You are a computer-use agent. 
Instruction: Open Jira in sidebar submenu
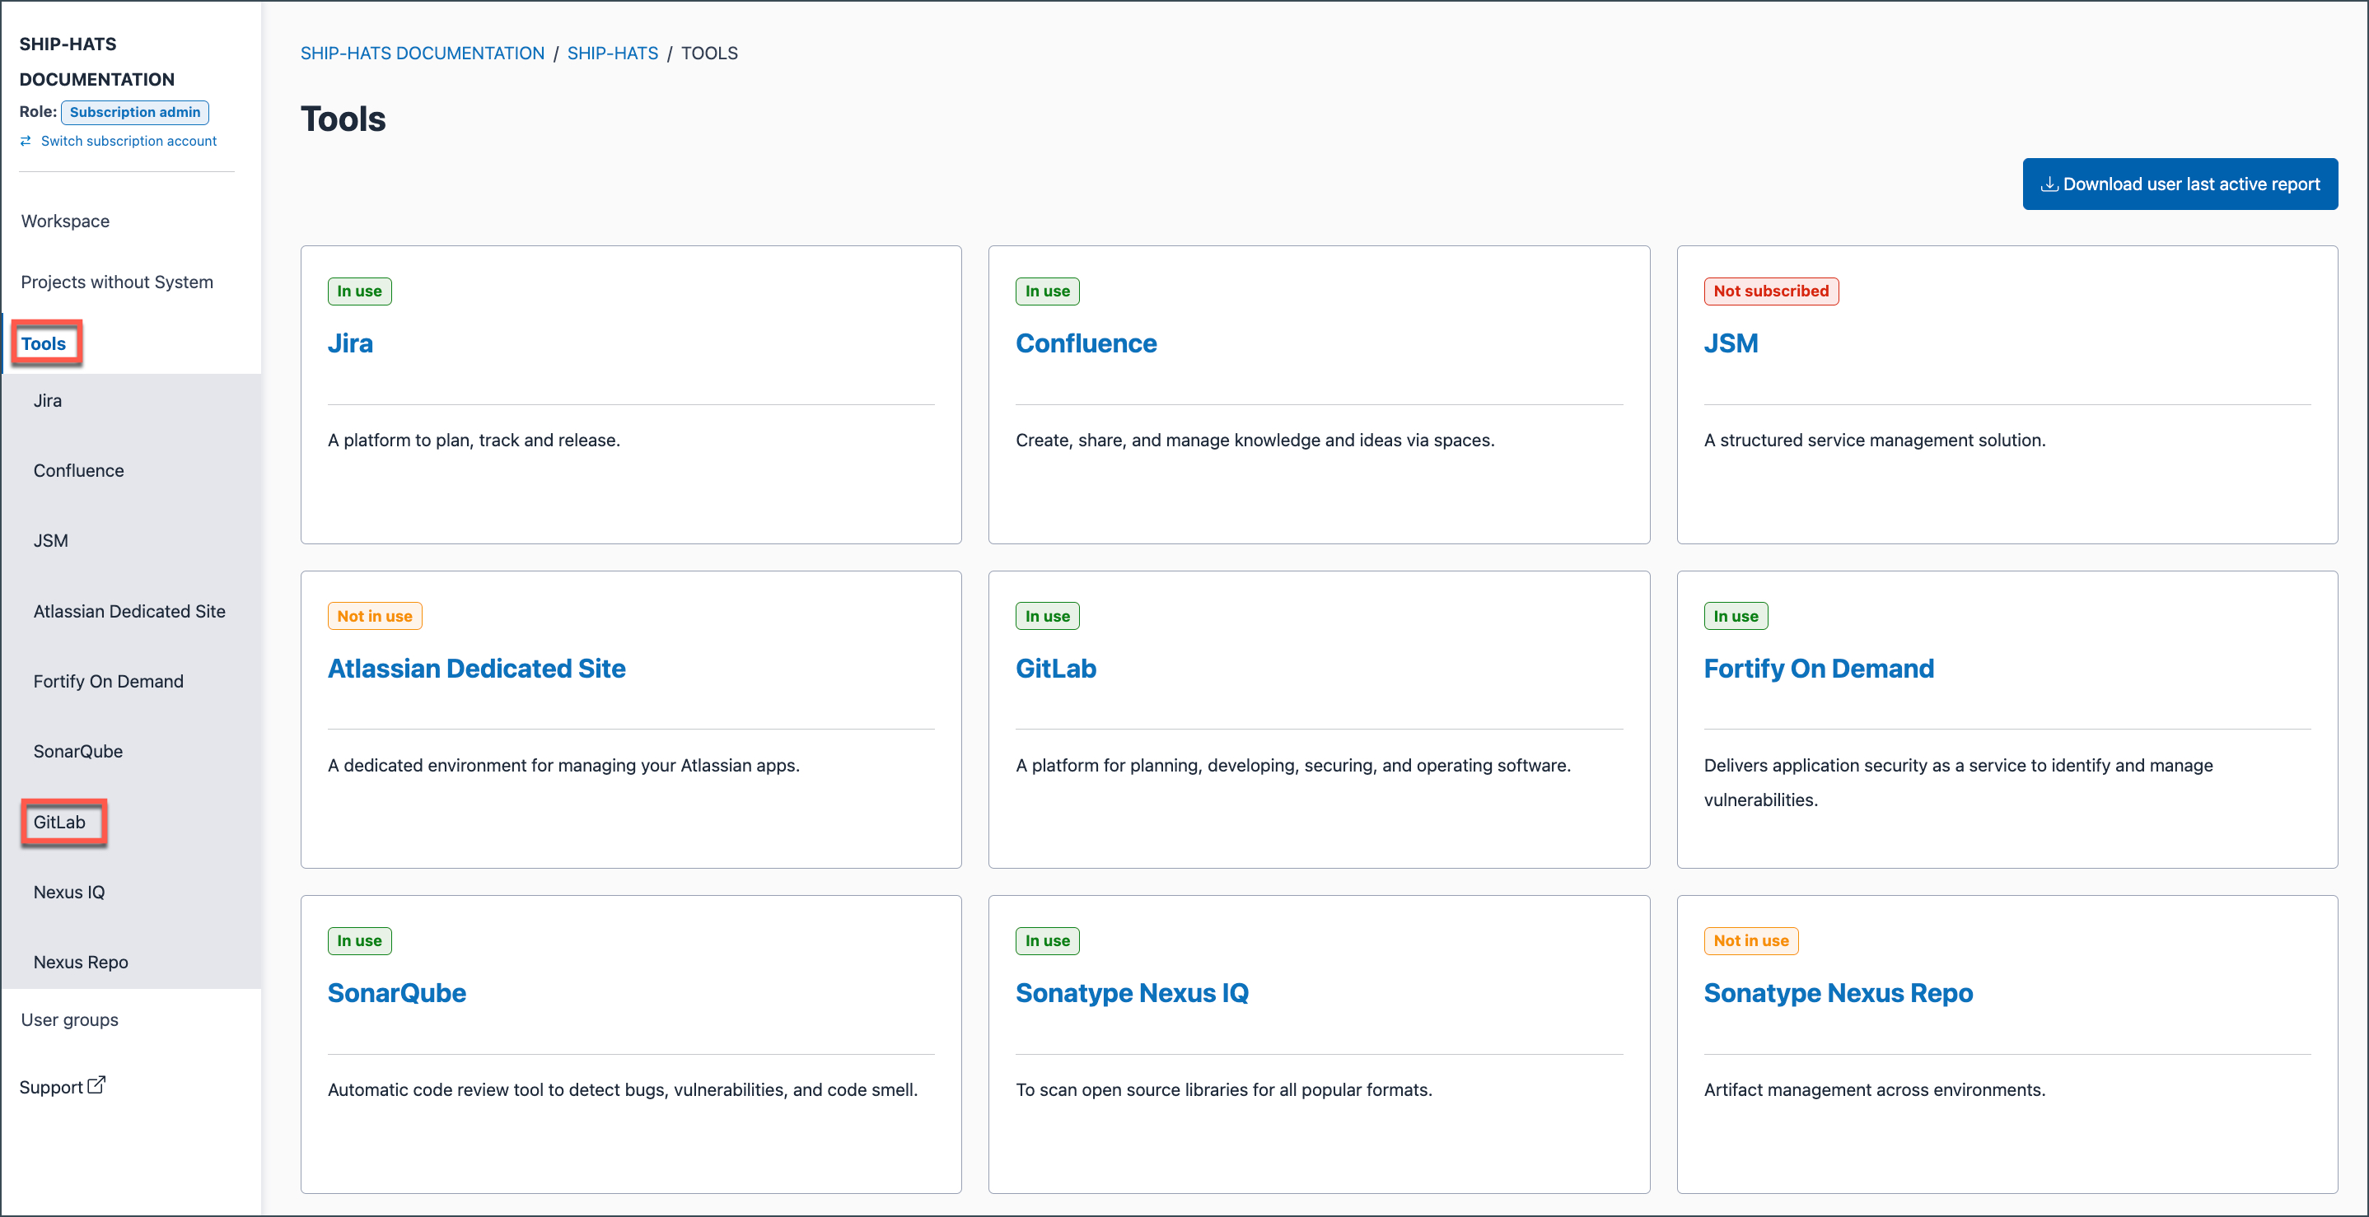tap(48, 401)
